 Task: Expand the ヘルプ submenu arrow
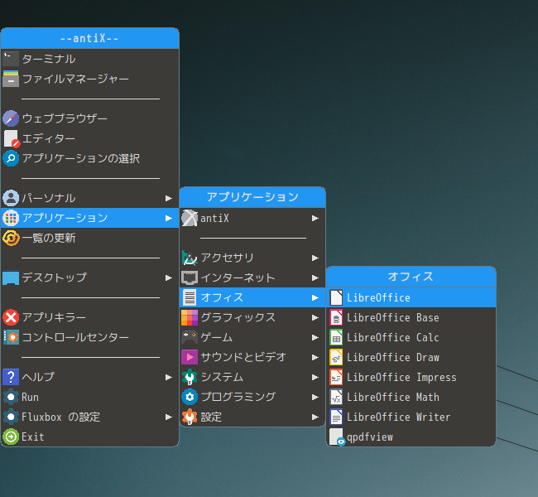[x=169, y=377]
